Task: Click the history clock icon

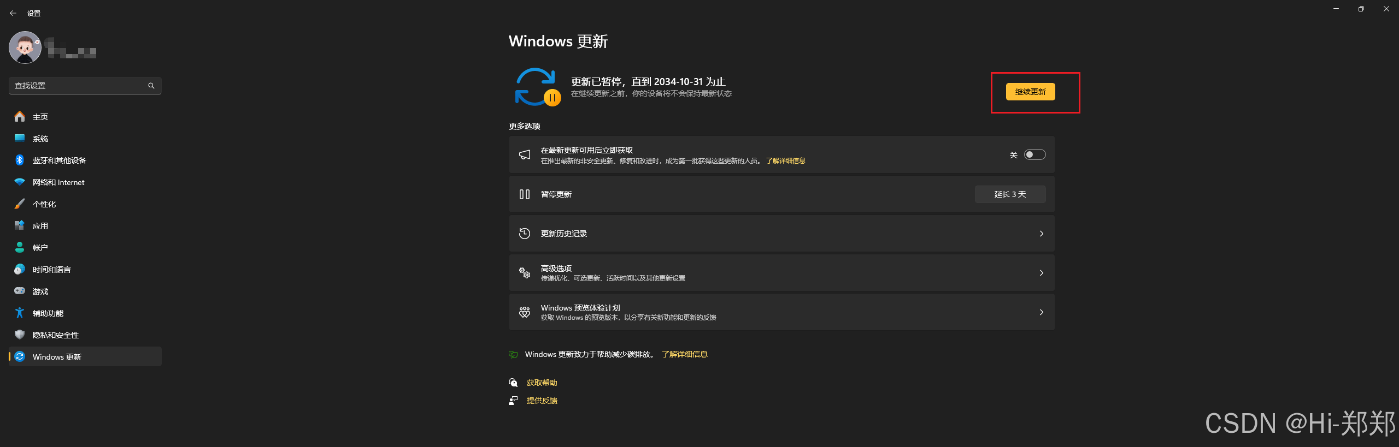Action: tap(525, 234)
